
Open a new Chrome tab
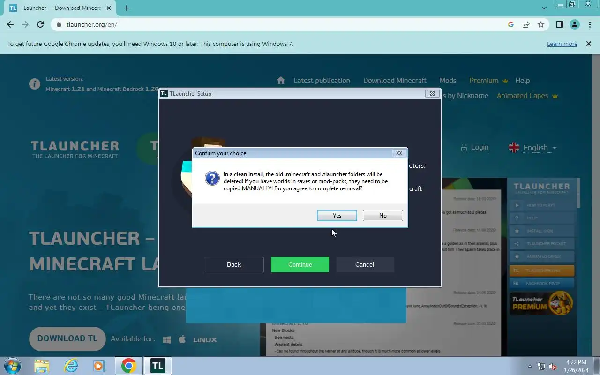point(127,8)
